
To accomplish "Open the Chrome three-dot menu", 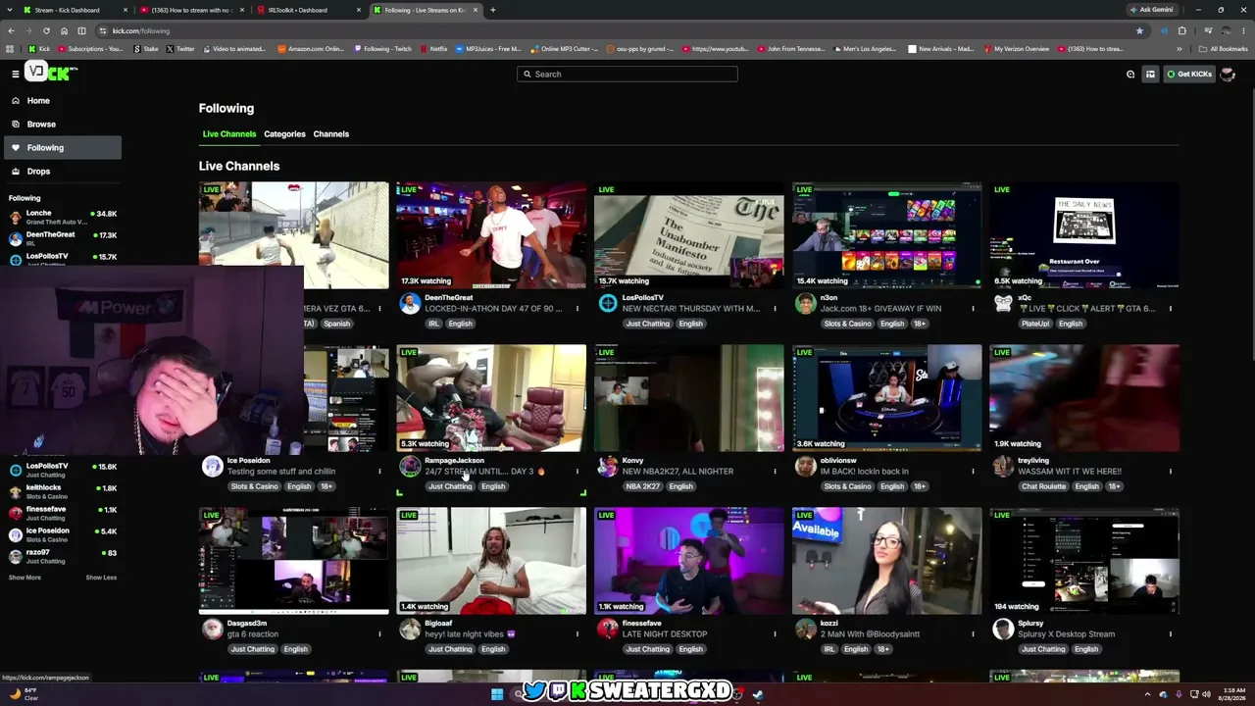I will tap(1244, 30).
